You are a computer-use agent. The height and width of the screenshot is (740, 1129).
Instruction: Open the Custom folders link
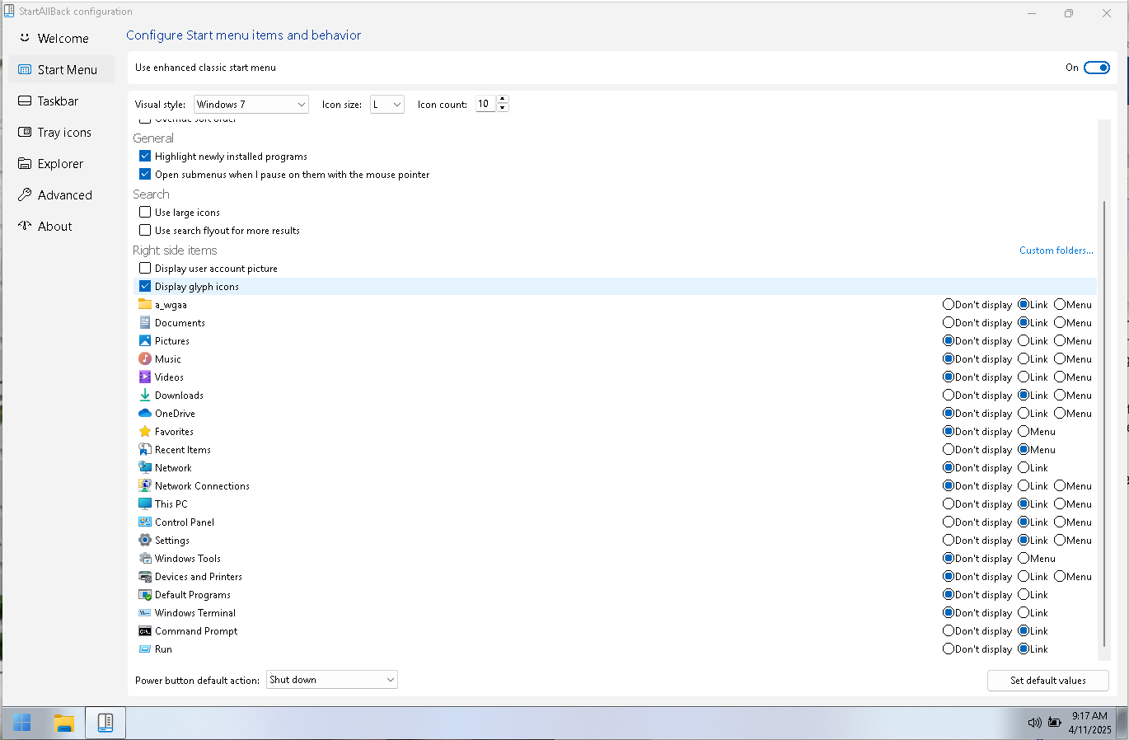(1056, 250)
